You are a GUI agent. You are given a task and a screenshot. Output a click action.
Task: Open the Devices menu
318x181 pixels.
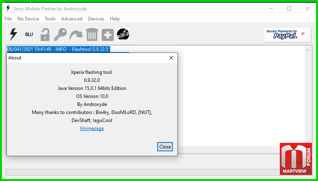pos(96,19)
